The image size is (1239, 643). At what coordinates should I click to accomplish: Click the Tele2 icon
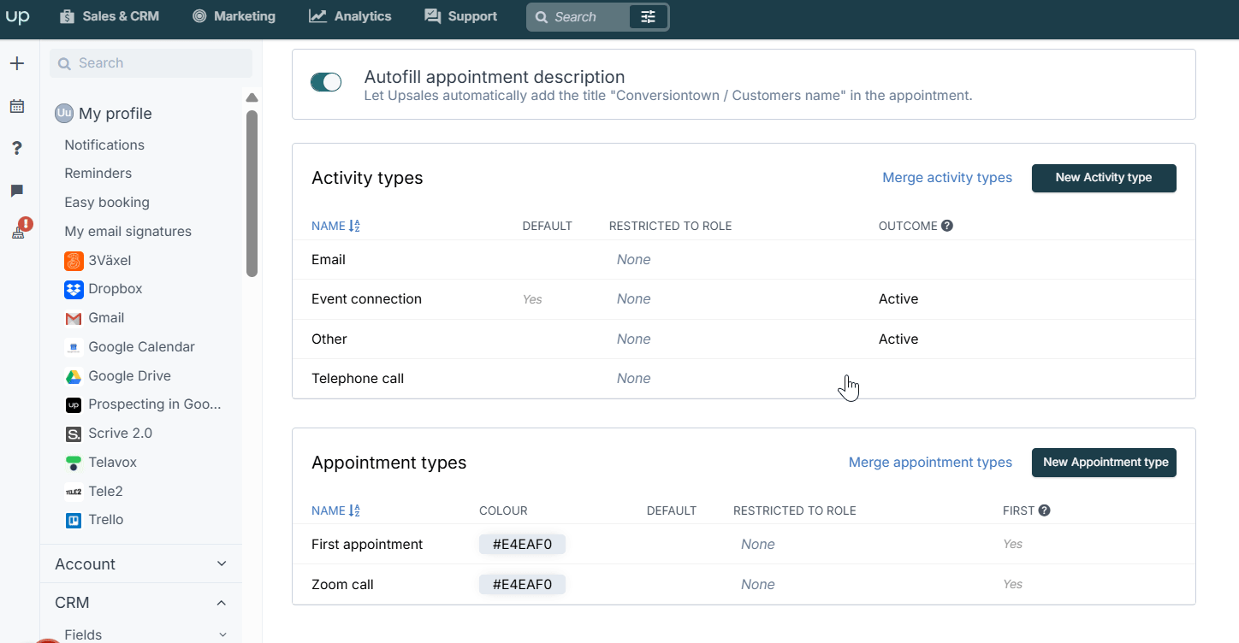click(x=74, y=492)
